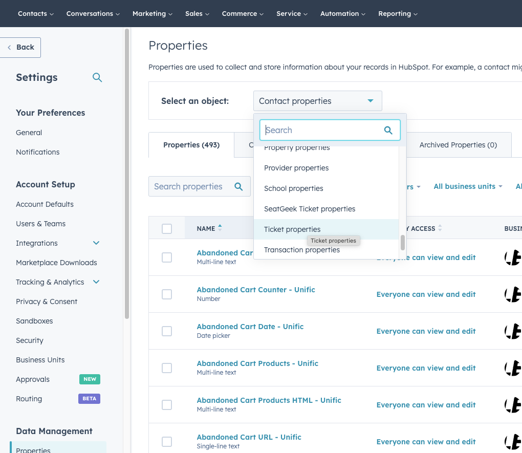The height and width of the screenshot is (453, 522).
Task: Open the Contact properties object dropdown
Action: coord(317,101)
